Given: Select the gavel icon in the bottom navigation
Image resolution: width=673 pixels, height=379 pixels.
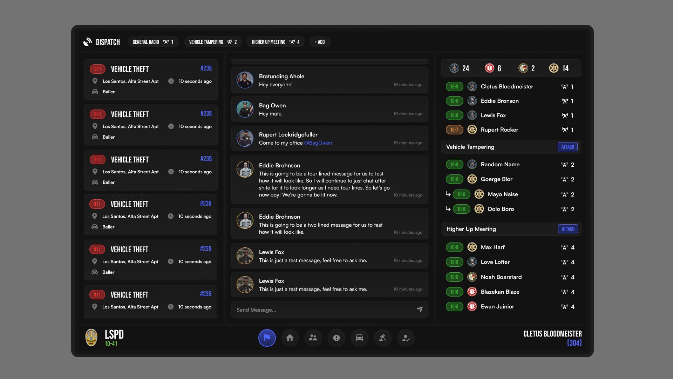Looking at the screenshot, I should click(x=382, y=338).
